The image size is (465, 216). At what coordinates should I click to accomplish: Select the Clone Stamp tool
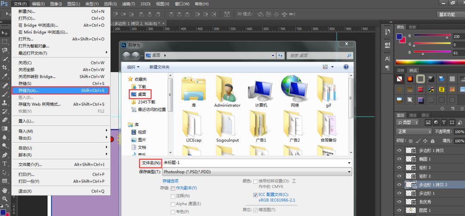point(5,103)
